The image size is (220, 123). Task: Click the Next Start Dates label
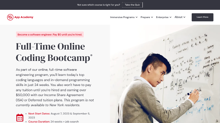(x=39, y=114)
